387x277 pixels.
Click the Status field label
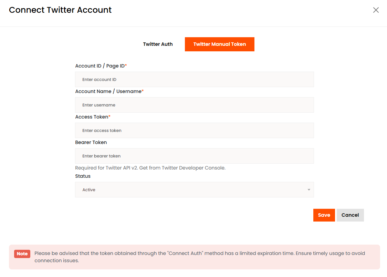tap(83, 176)
